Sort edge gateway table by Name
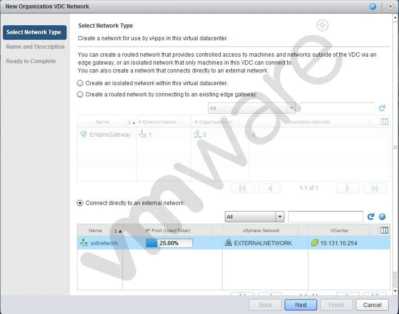 pyautogui.click(x=102, y=122)
